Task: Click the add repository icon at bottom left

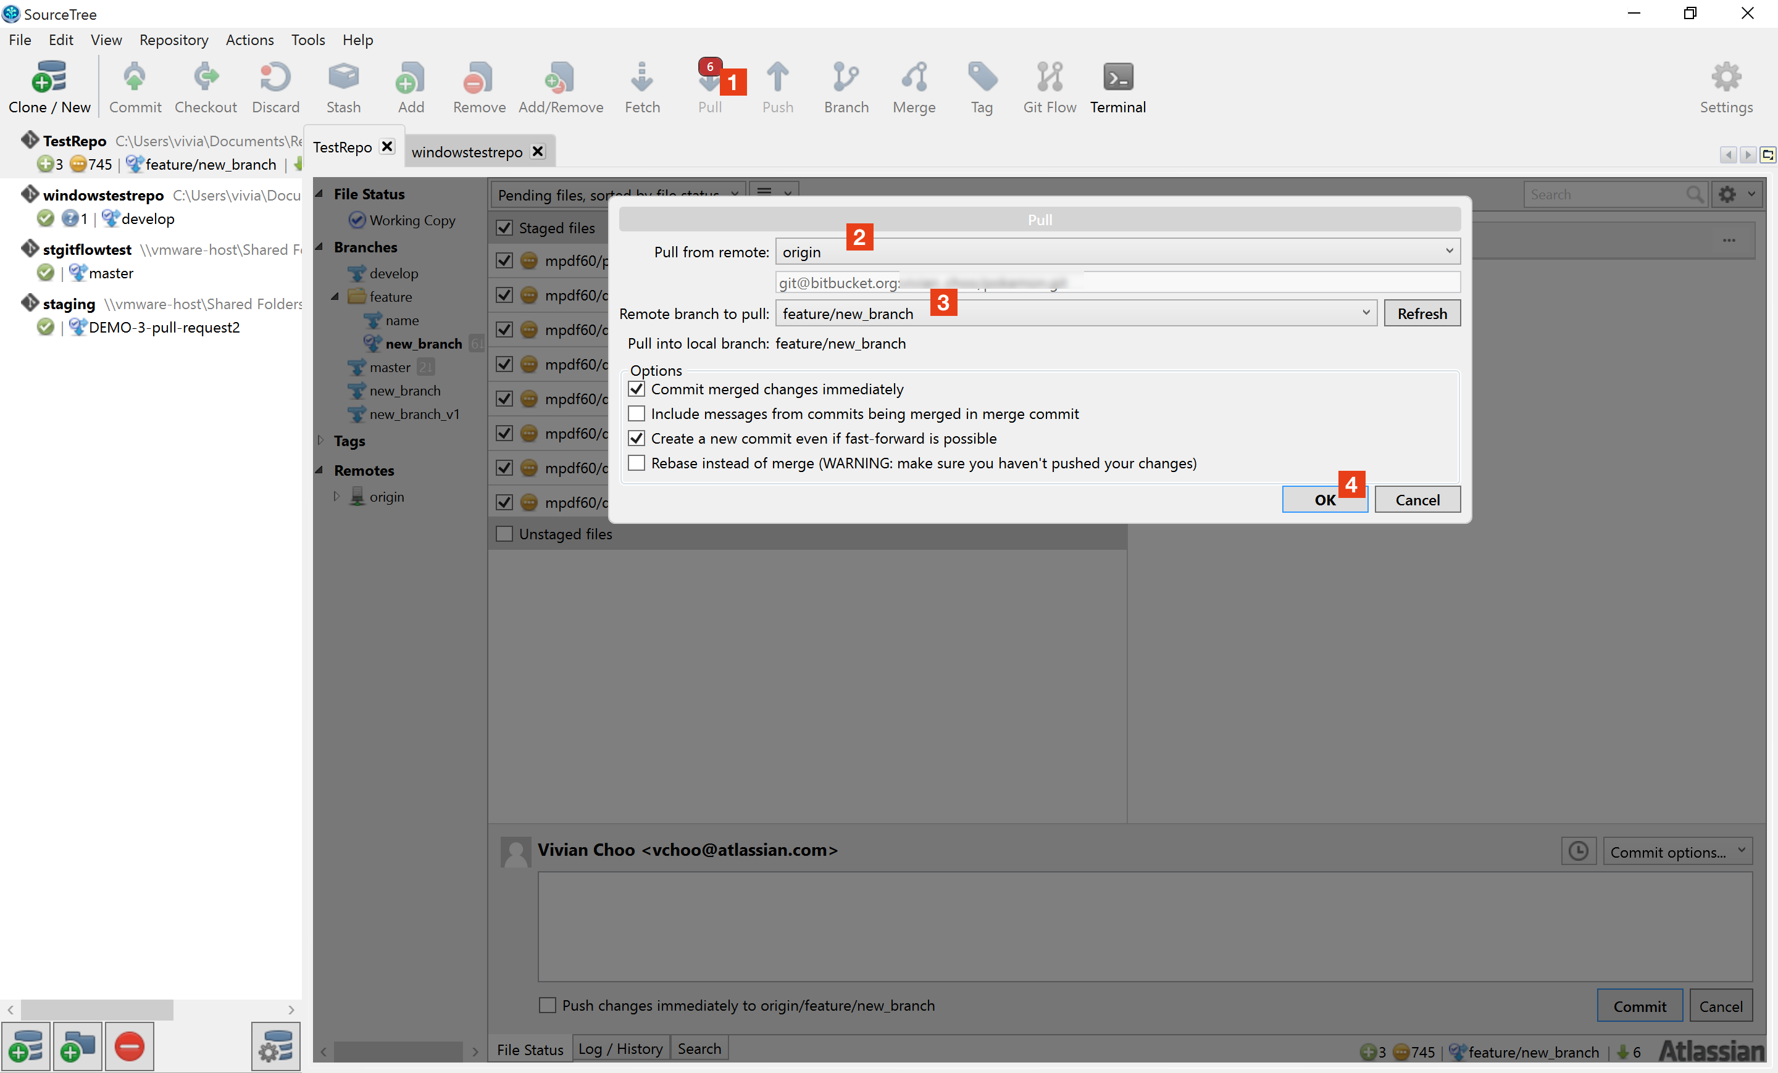Action: point(27,1046)
